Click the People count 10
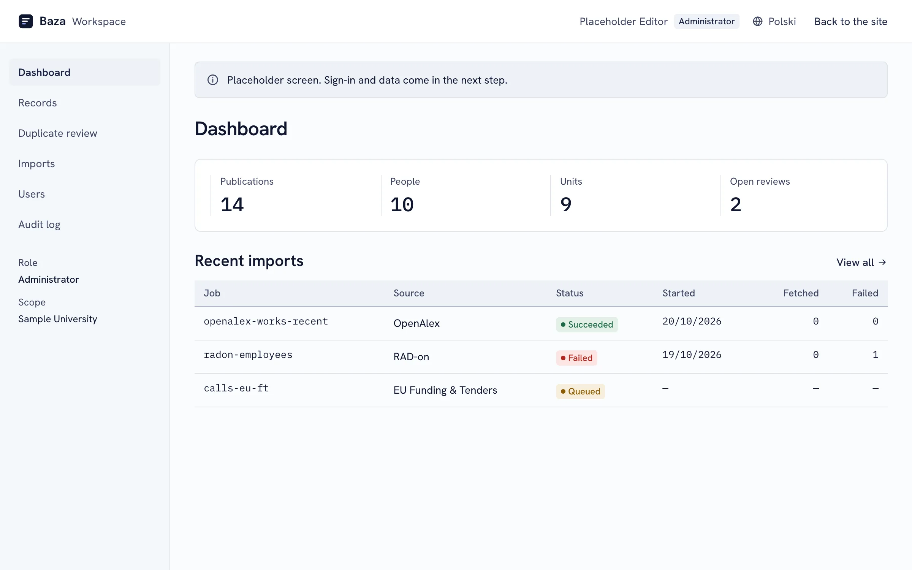The width and height of the screenshot is (912, 570). tap(402, 204)
